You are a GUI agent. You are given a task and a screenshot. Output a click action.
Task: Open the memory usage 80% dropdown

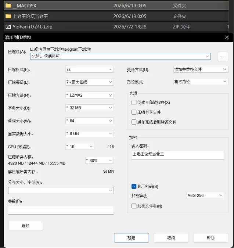point(100,161)
